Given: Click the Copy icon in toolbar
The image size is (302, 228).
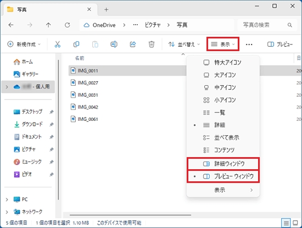Looking at the screenshot, I should coord(76,45).
